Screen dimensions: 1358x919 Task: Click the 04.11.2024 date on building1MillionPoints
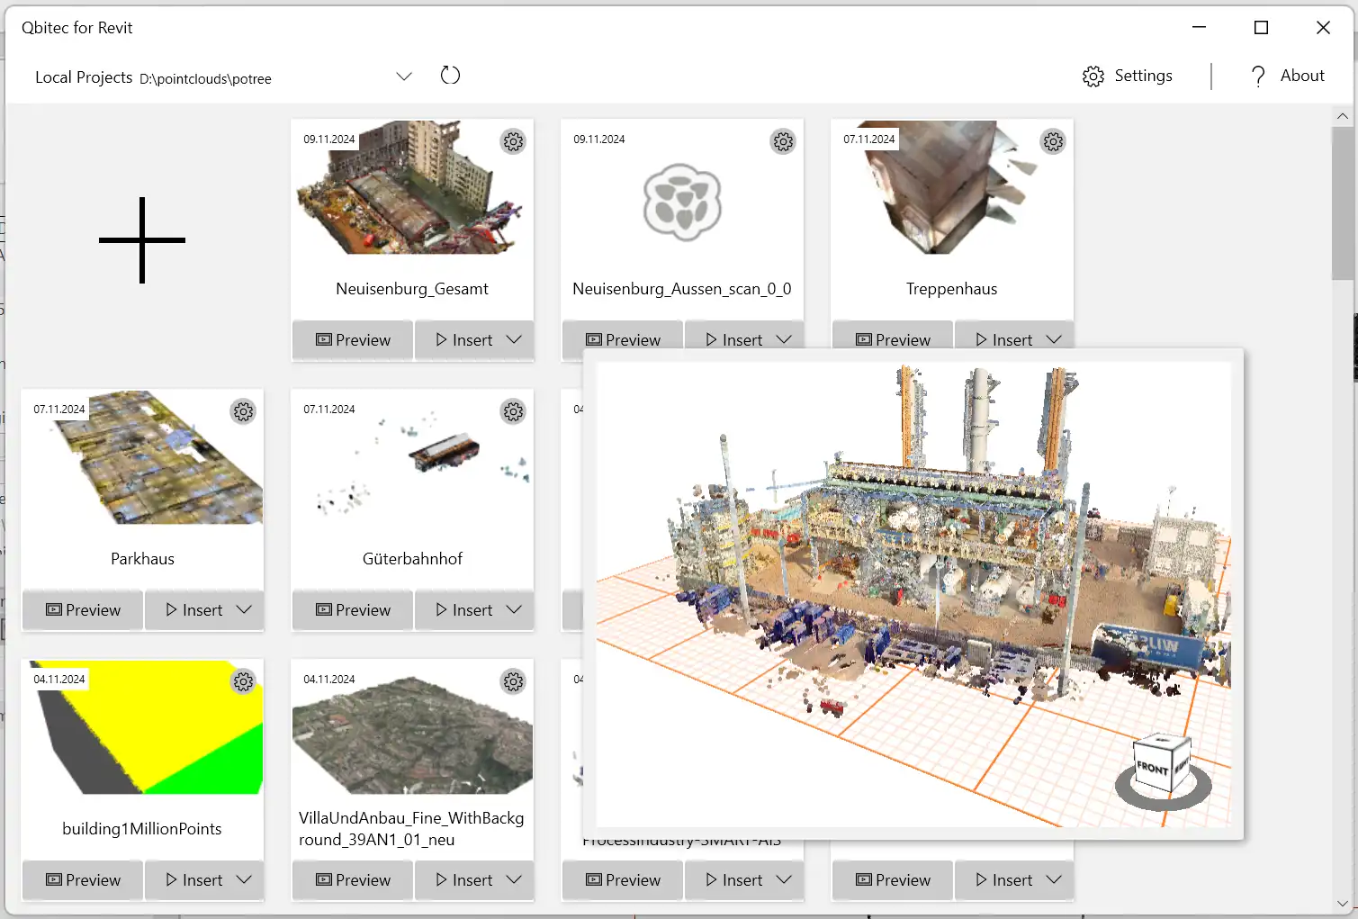coord(59,680)
